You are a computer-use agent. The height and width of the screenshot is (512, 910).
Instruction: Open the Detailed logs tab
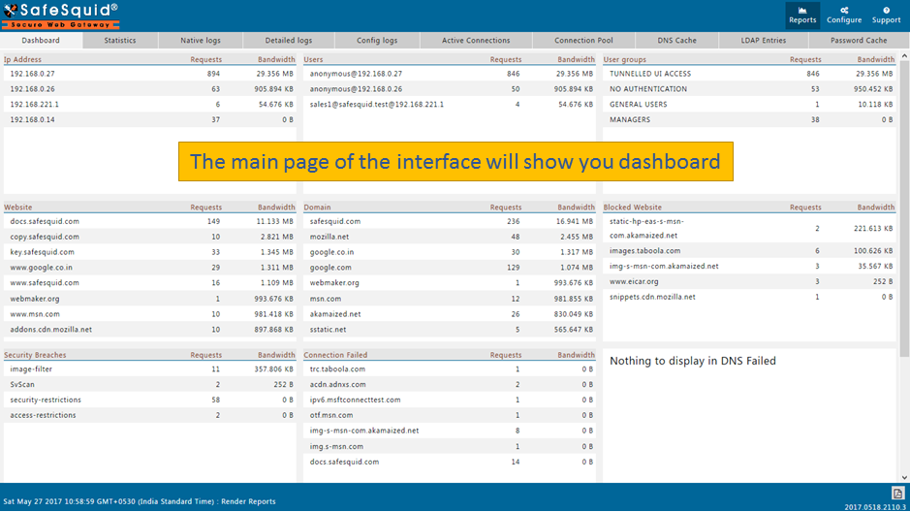tap(289, 40)
